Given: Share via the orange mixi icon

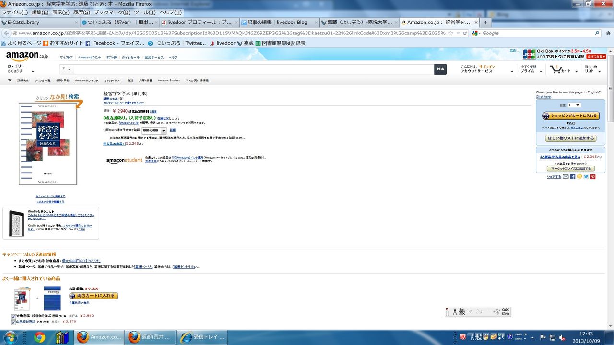Looking at the screenshot, I should [x=579, y=177].
